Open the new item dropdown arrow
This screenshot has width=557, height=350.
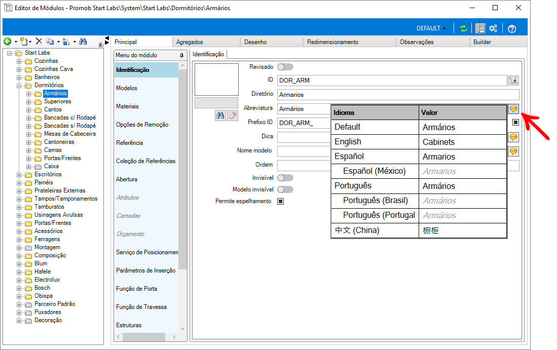coord(30,42)
